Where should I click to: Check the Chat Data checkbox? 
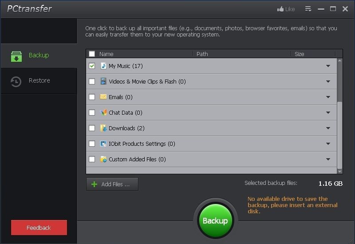[x=92, y=112]
